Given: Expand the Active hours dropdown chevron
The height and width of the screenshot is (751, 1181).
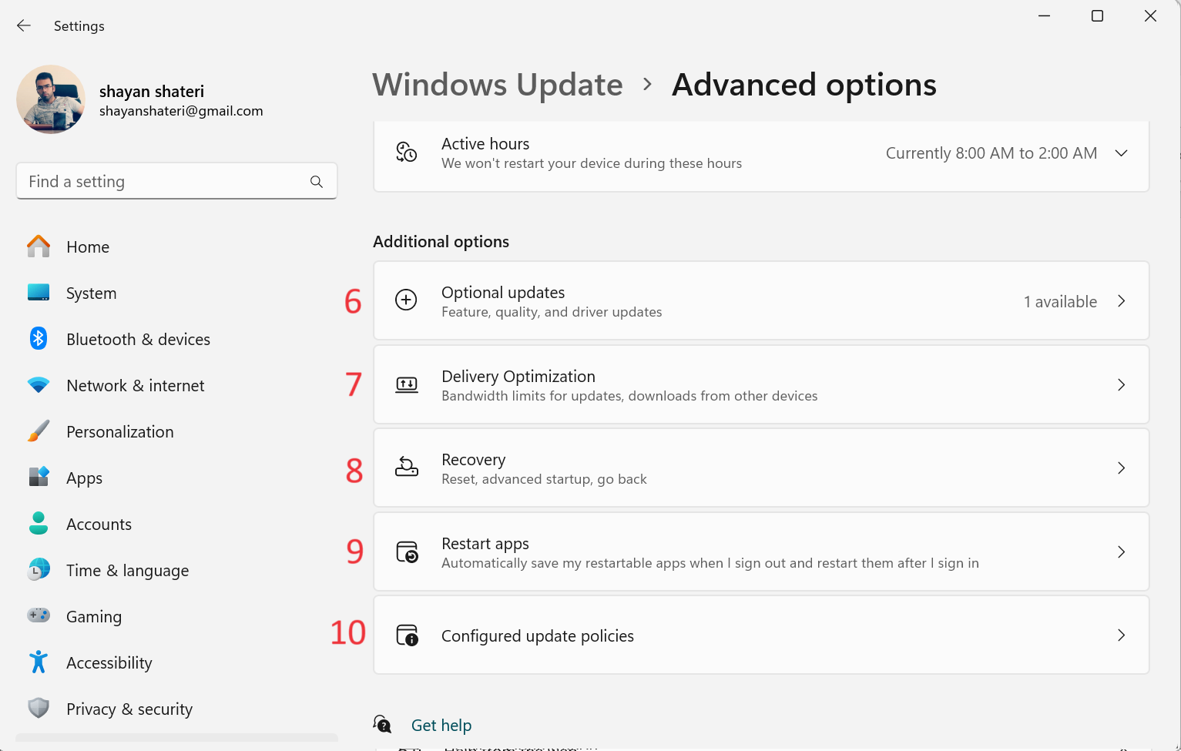Looking at the screenshot, I should click(1122, 153).
